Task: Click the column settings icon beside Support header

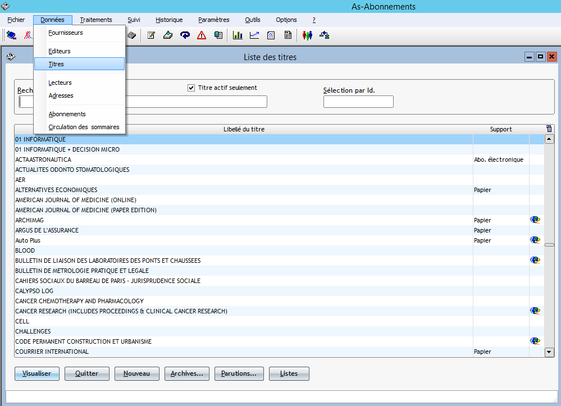Action: (x=549, y=129)
